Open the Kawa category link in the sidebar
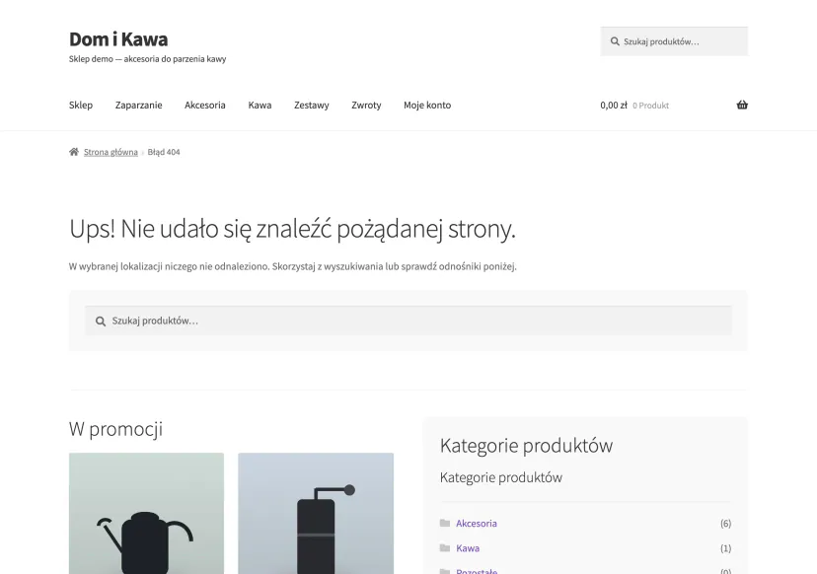This screenshot has width=817, height=574. 468,548
